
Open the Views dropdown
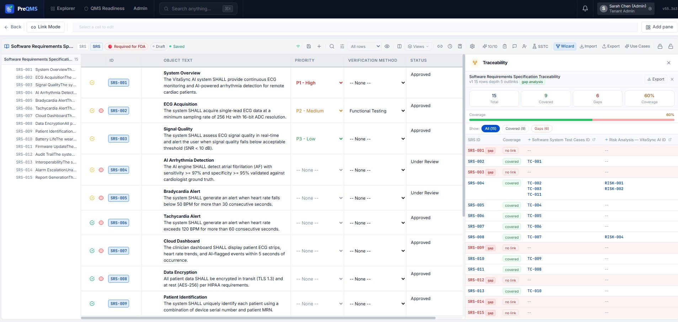coord(418,46)
